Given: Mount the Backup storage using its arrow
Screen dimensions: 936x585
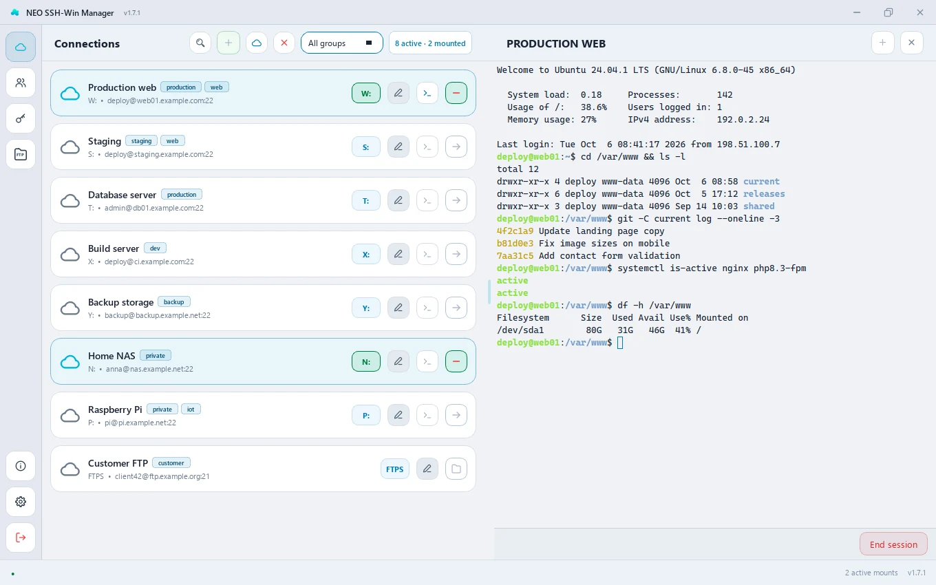Looking at the screenshot, I should point(456,308).
